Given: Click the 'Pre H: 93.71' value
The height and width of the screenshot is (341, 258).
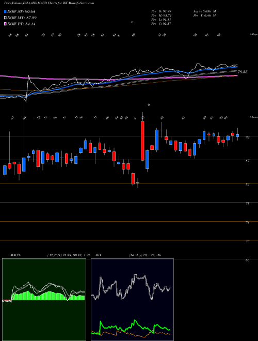Looking at the screenshot, I should tap(161, 16).
